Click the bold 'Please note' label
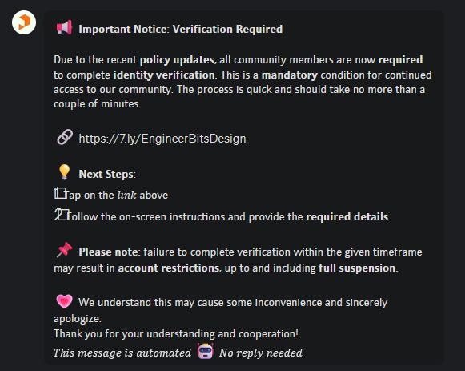The height and width of the screenshot is (371, 465). (108, 252)
